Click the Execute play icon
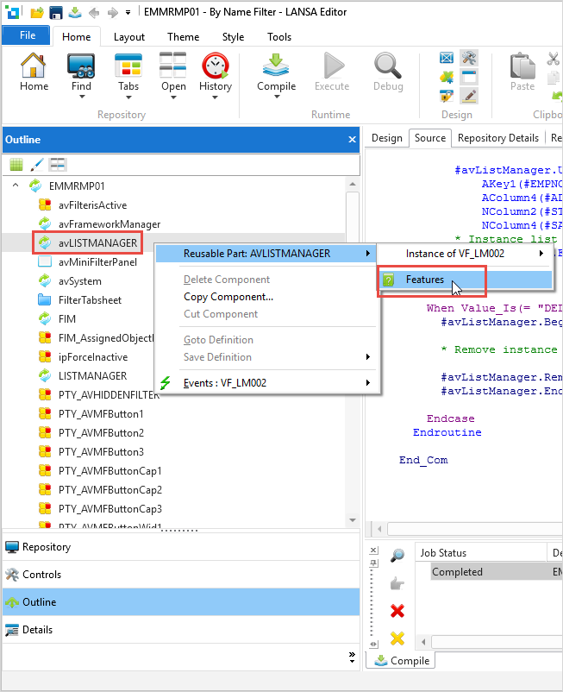The width and height of the screenshot is (563, 692). (x=333, y=66)
